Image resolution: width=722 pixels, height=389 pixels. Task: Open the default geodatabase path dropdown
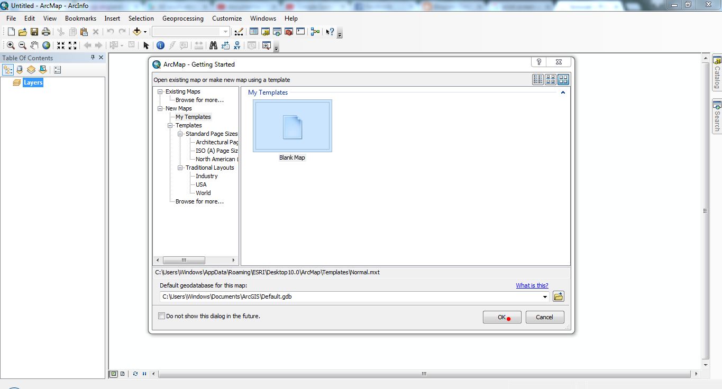click(x=545, y=297)
